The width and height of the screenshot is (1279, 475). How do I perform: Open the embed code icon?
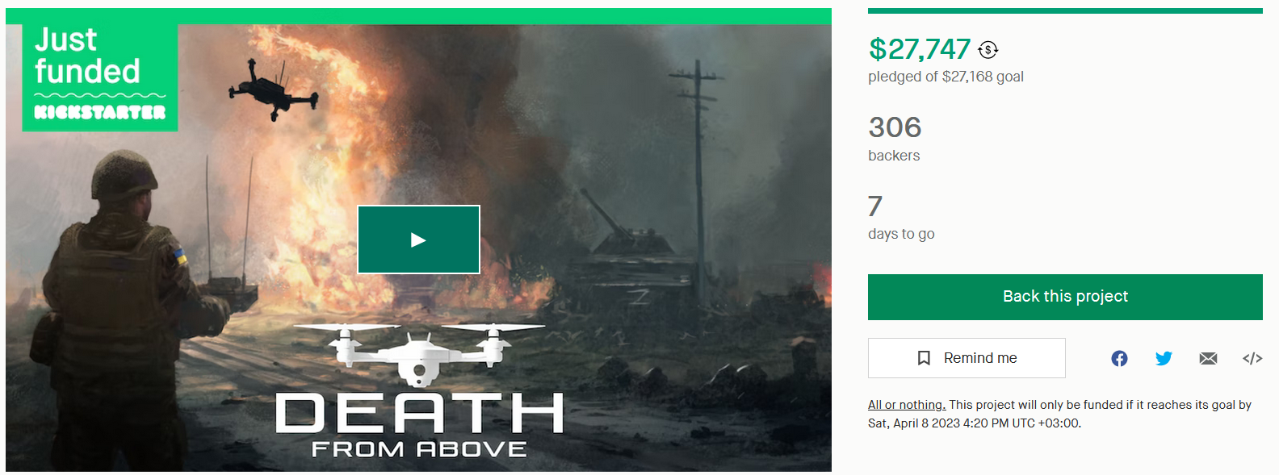1252,358
